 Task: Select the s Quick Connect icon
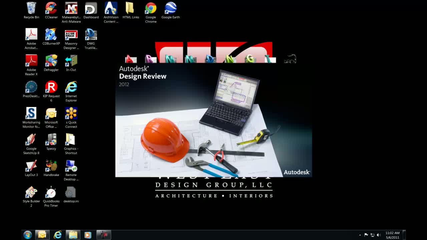click(x=71, y=118)
